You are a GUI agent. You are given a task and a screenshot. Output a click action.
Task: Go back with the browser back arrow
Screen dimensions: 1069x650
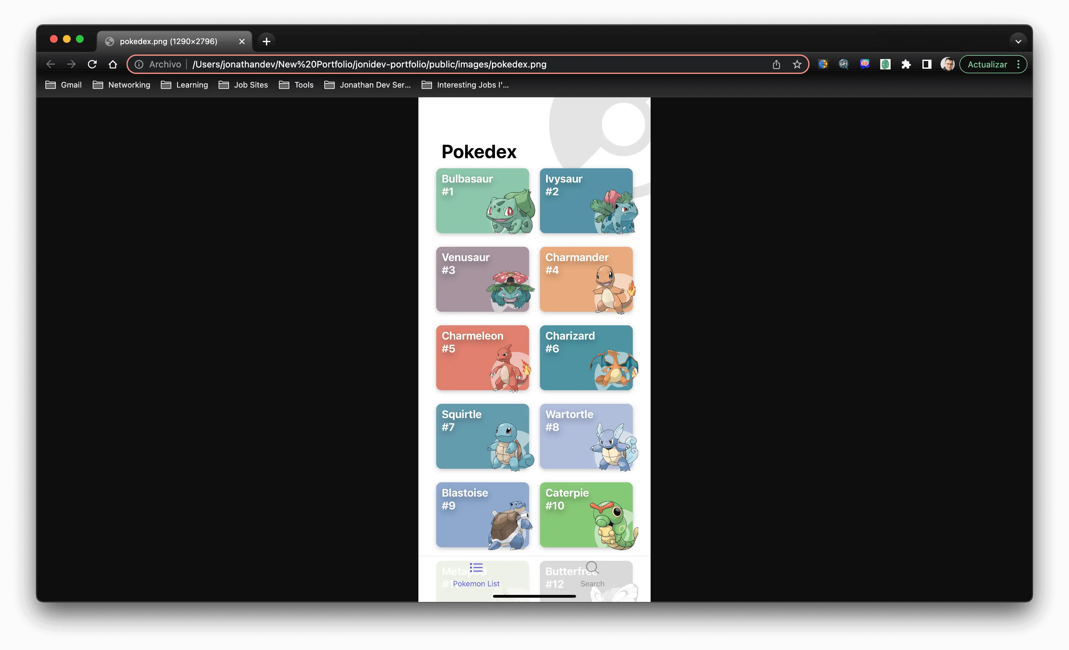pyautogui.click(x=50, y=64)
